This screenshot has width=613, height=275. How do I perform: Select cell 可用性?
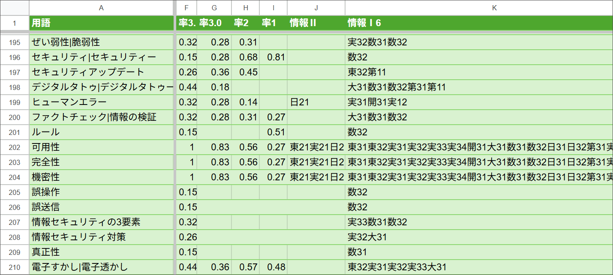pyautogui.click(x=102, y=147)
